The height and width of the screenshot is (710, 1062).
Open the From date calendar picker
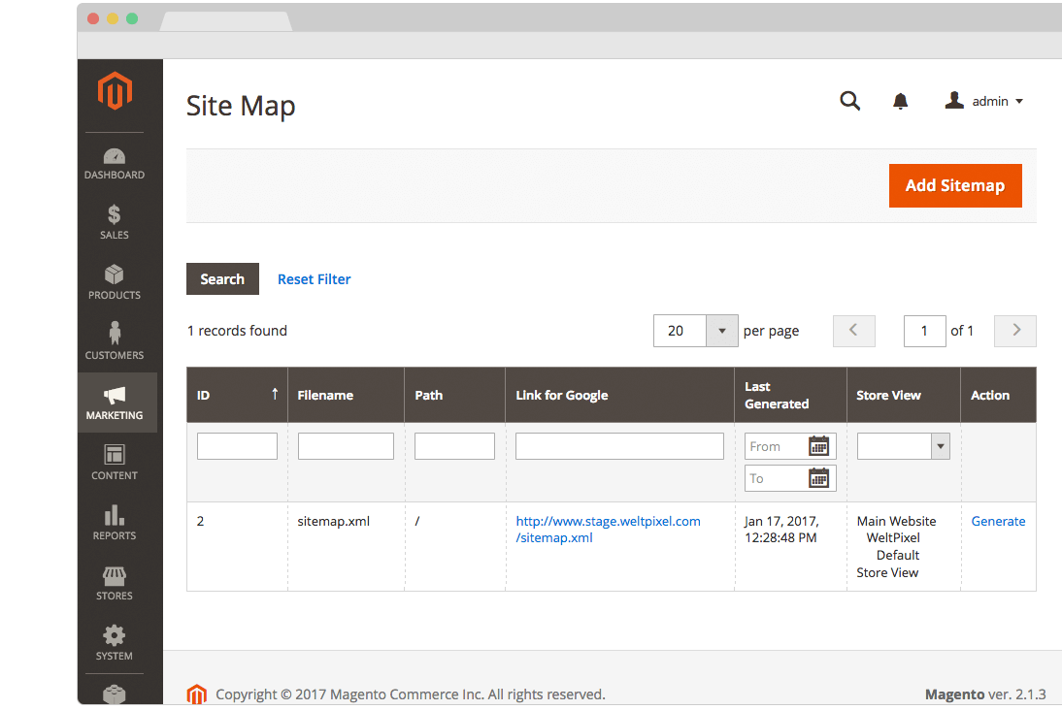pos(819,446)
